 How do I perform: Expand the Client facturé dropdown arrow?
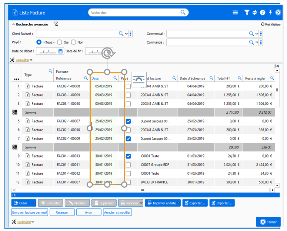coord(126,34)
